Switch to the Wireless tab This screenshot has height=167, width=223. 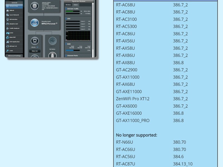(68, 5)
